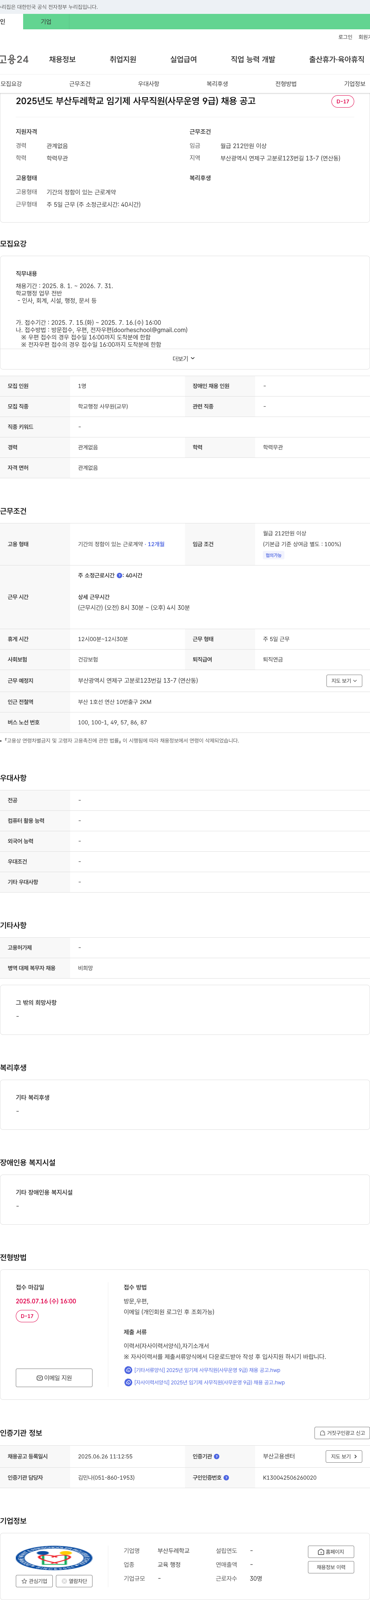Open 지도 보기 for 부산고용센터
The height and width of the screenshot is (1600, 370).
point(344,1457)
